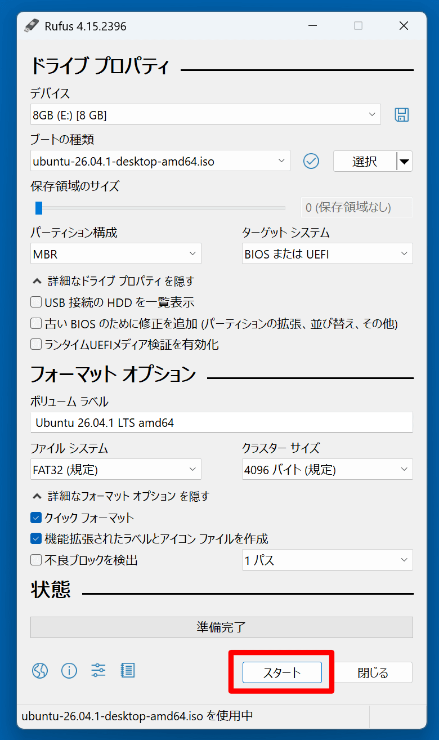Open arrow menu beside 選択 button
This screenshot has width=439, height=740.
404,162
